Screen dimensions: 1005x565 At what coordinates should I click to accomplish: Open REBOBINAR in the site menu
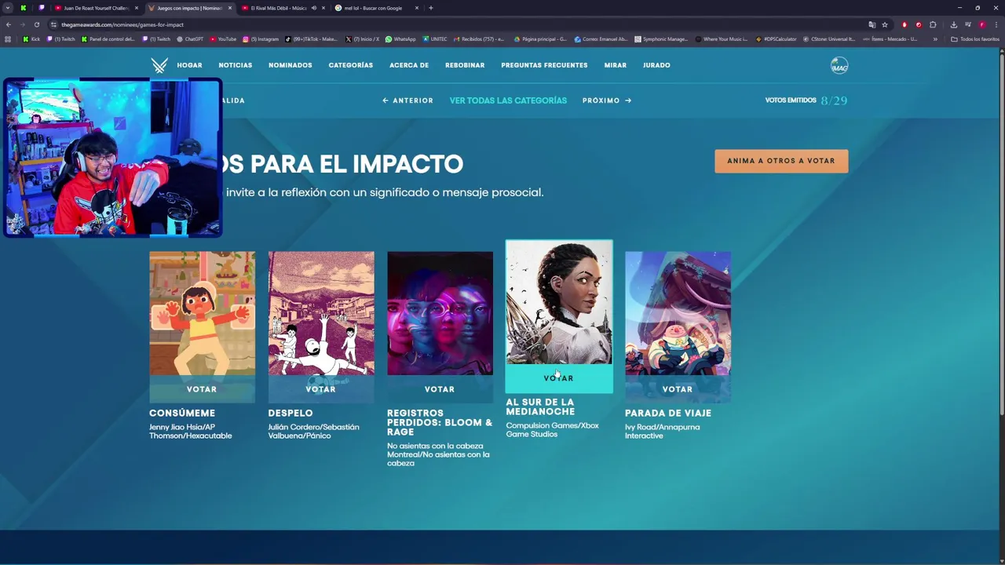pos(465,66)
